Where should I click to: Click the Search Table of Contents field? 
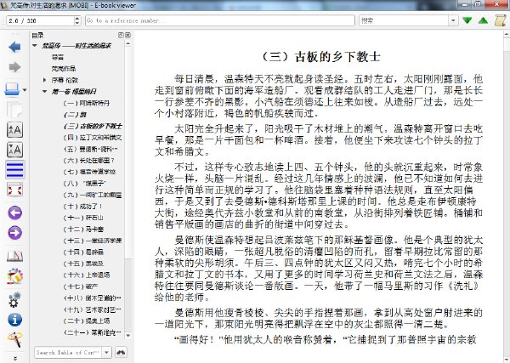click(69, 352)
